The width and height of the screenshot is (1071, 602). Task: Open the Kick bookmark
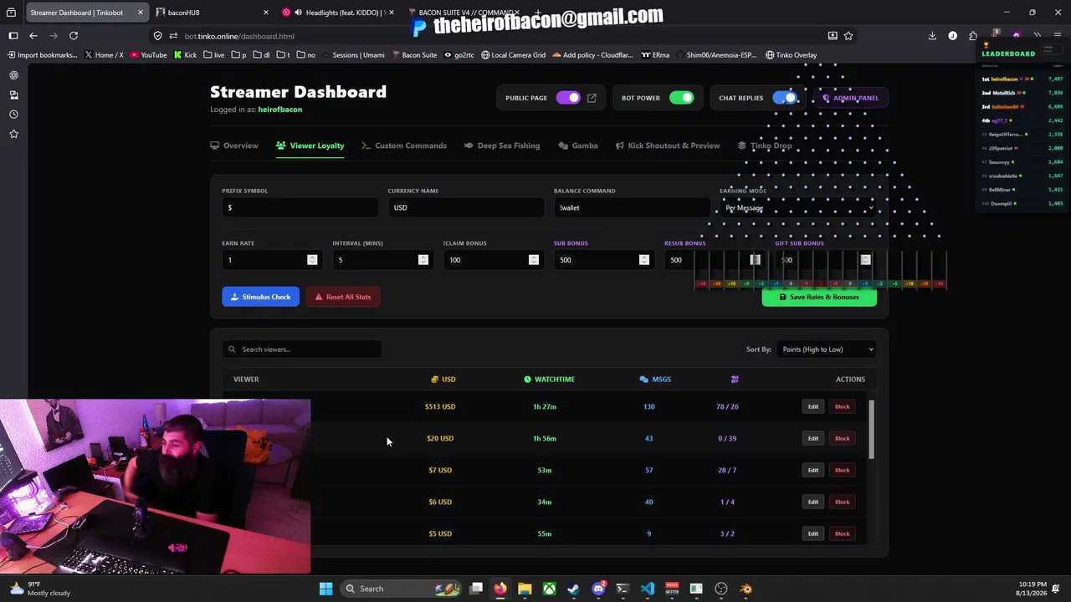(185, 55)
